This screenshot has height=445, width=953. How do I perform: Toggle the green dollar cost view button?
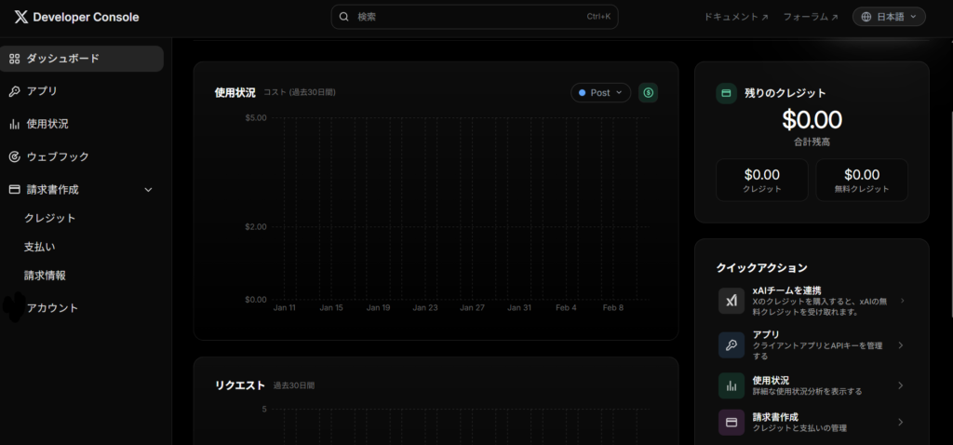649,93
